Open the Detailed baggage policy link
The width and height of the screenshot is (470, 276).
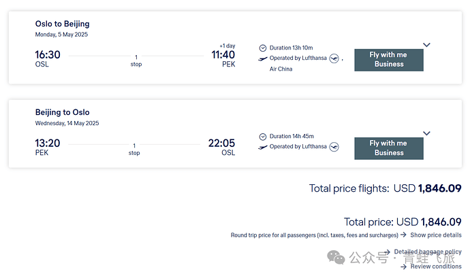click(428, 252)
